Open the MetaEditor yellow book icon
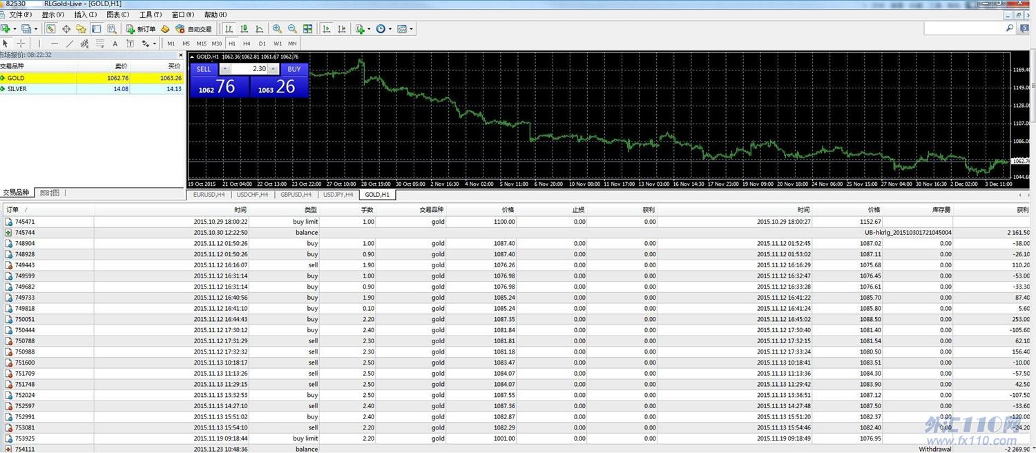The width and height of the screenshot is (1036, 453). [165, 29]
